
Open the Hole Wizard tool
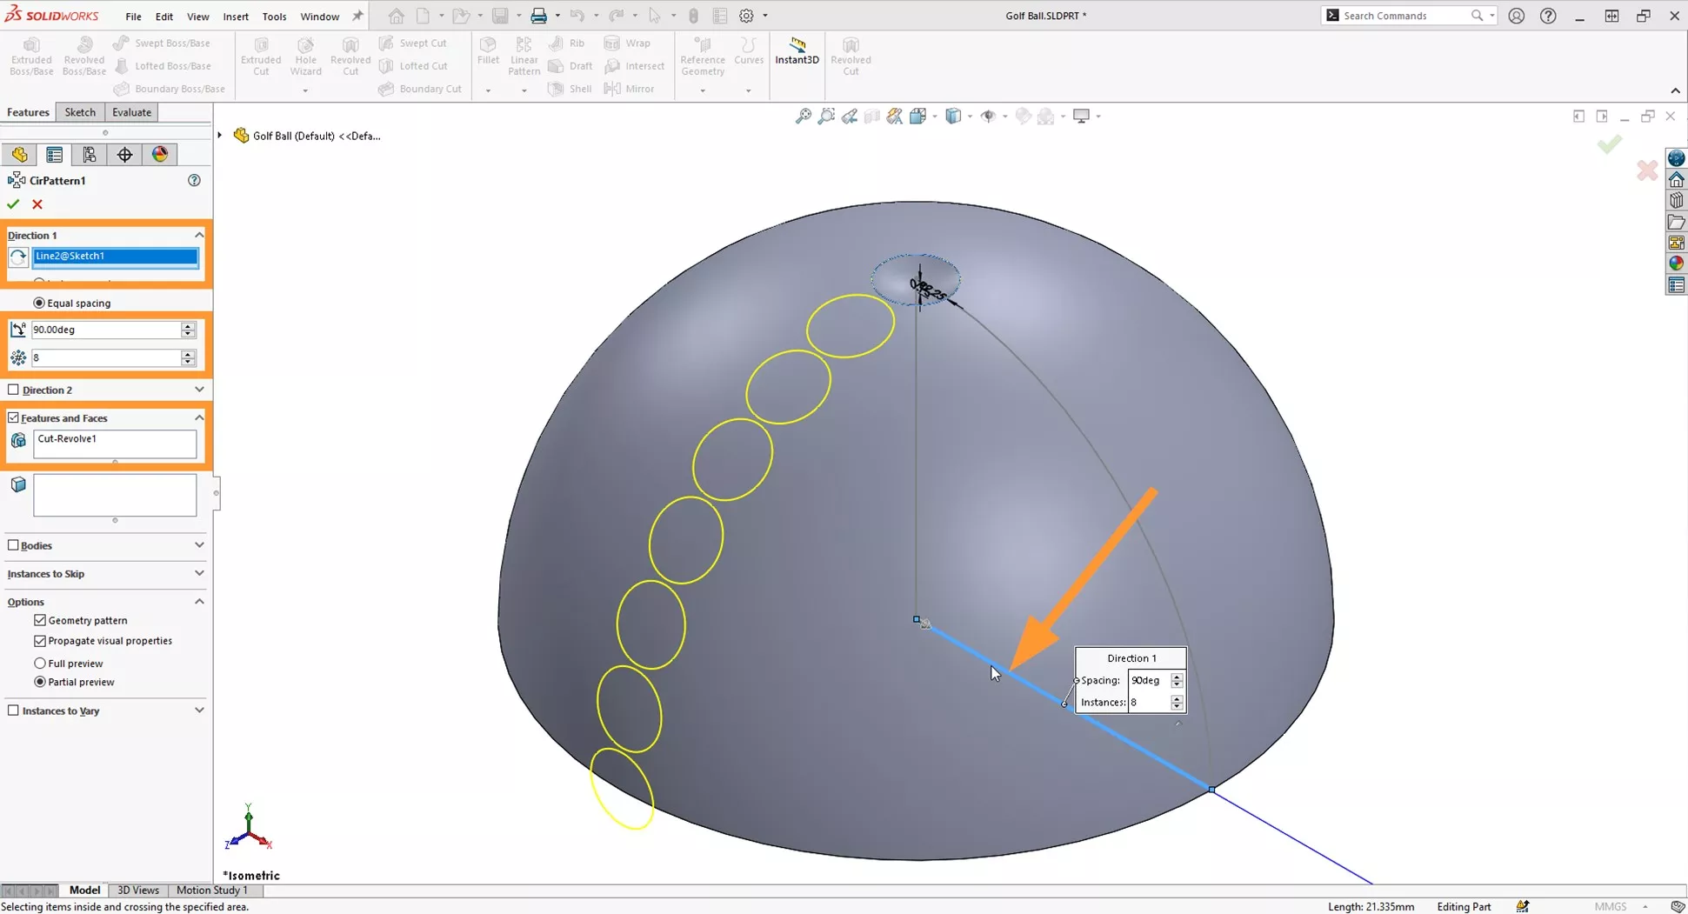(305, 55)
